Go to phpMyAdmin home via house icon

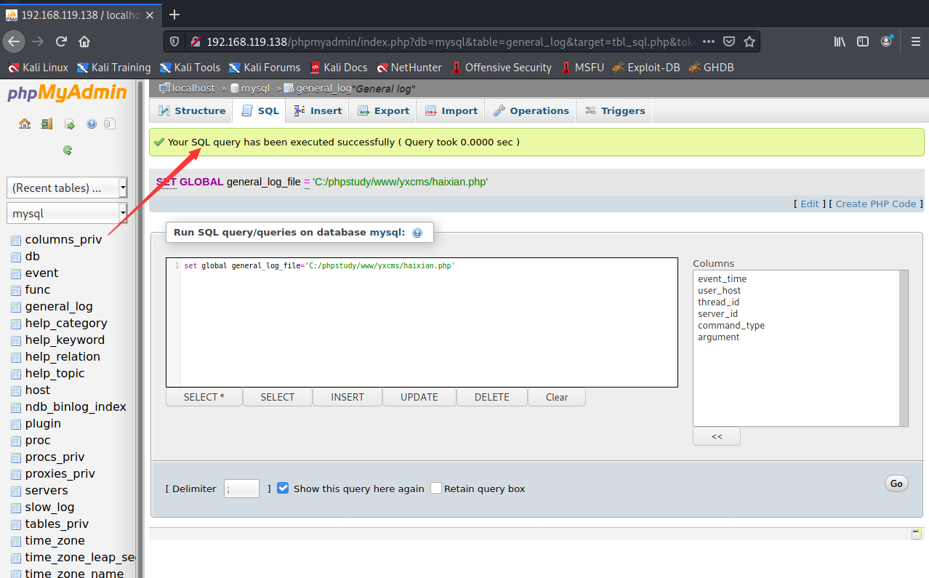click(25, 124)
